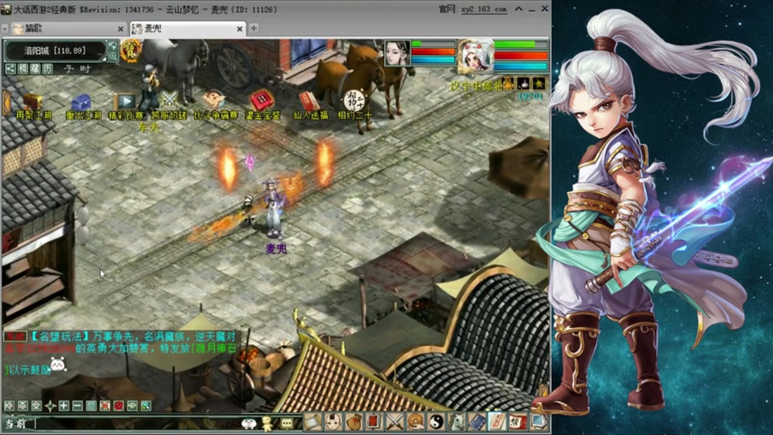Open the inventory pouch bag icon

[x=353, y=421]
